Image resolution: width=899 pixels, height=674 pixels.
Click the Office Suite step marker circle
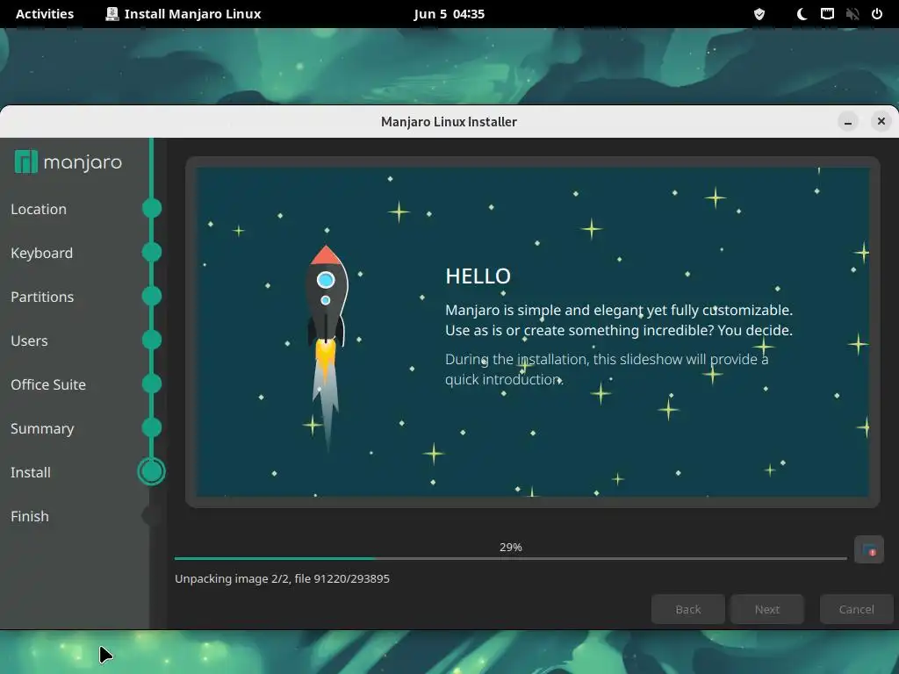(152, 384)
